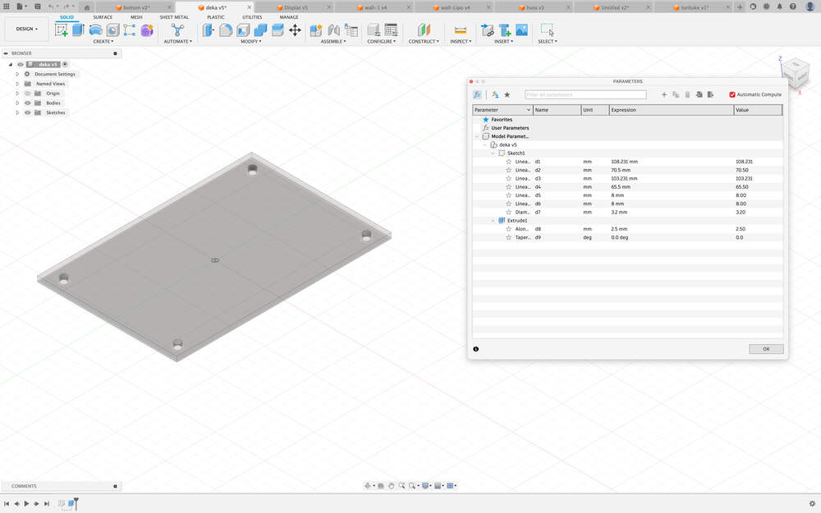Expand the Document Settings node
The height and width of the screenshot is (513, 821).
(x=17, y=75)
